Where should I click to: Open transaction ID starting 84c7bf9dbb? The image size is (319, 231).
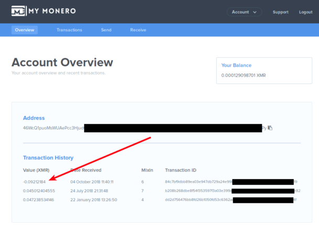(231, 182)
